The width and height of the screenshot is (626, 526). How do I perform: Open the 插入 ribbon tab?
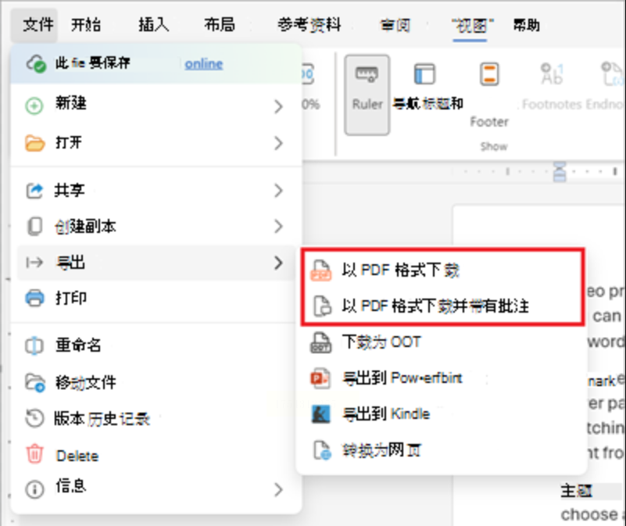coord(154,25)
